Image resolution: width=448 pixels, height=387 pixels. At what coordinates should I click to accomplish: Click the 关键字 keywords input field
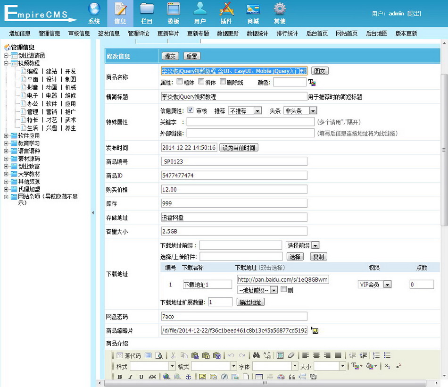[250, 122]
